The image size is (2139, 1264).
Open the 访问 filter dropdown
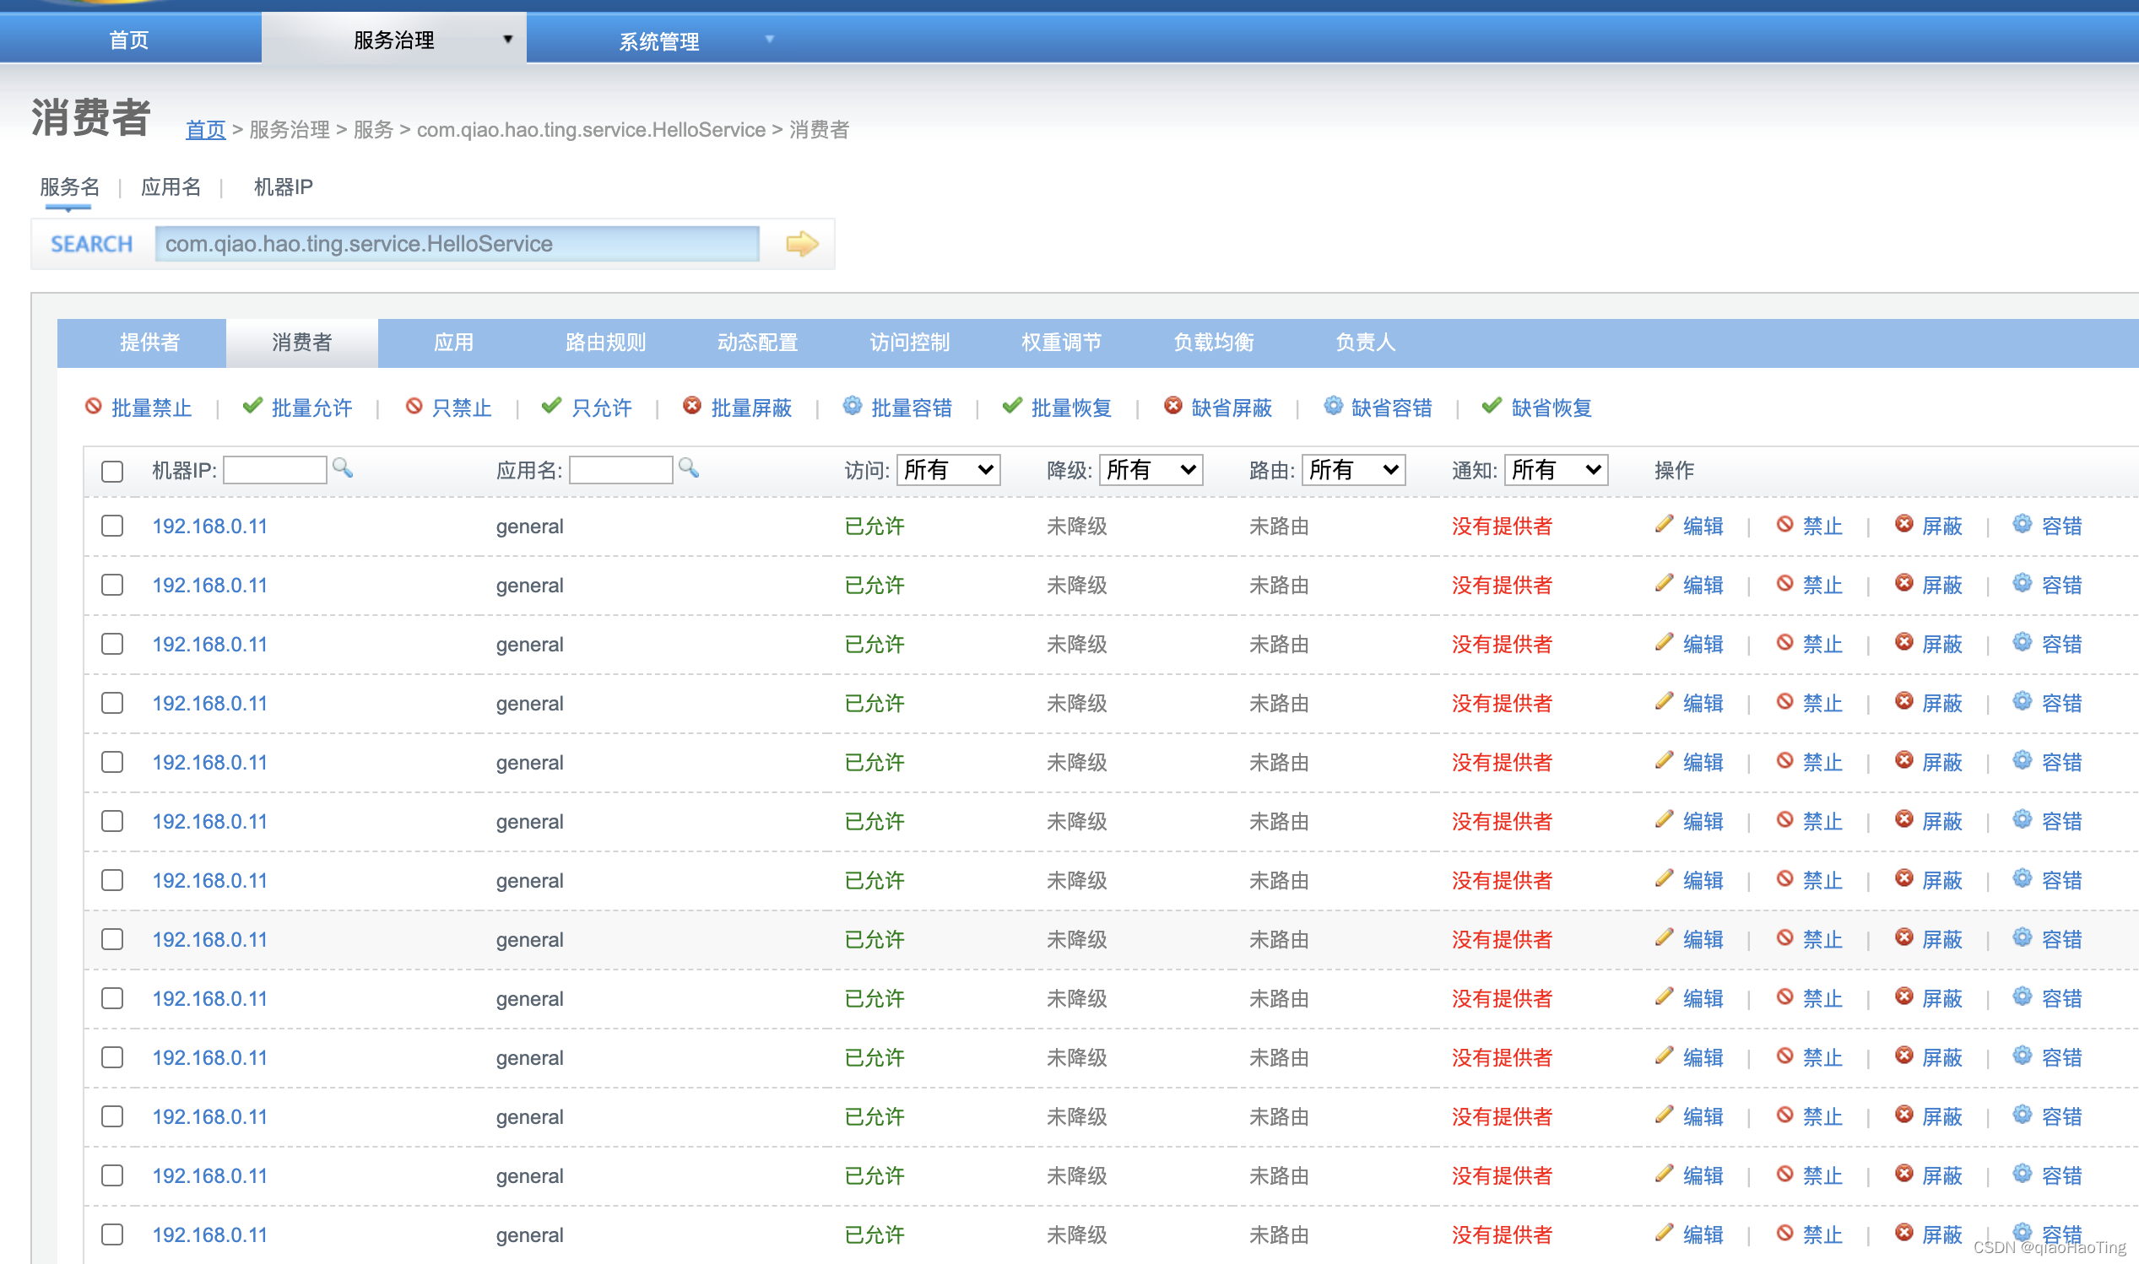tap(948, 470)
